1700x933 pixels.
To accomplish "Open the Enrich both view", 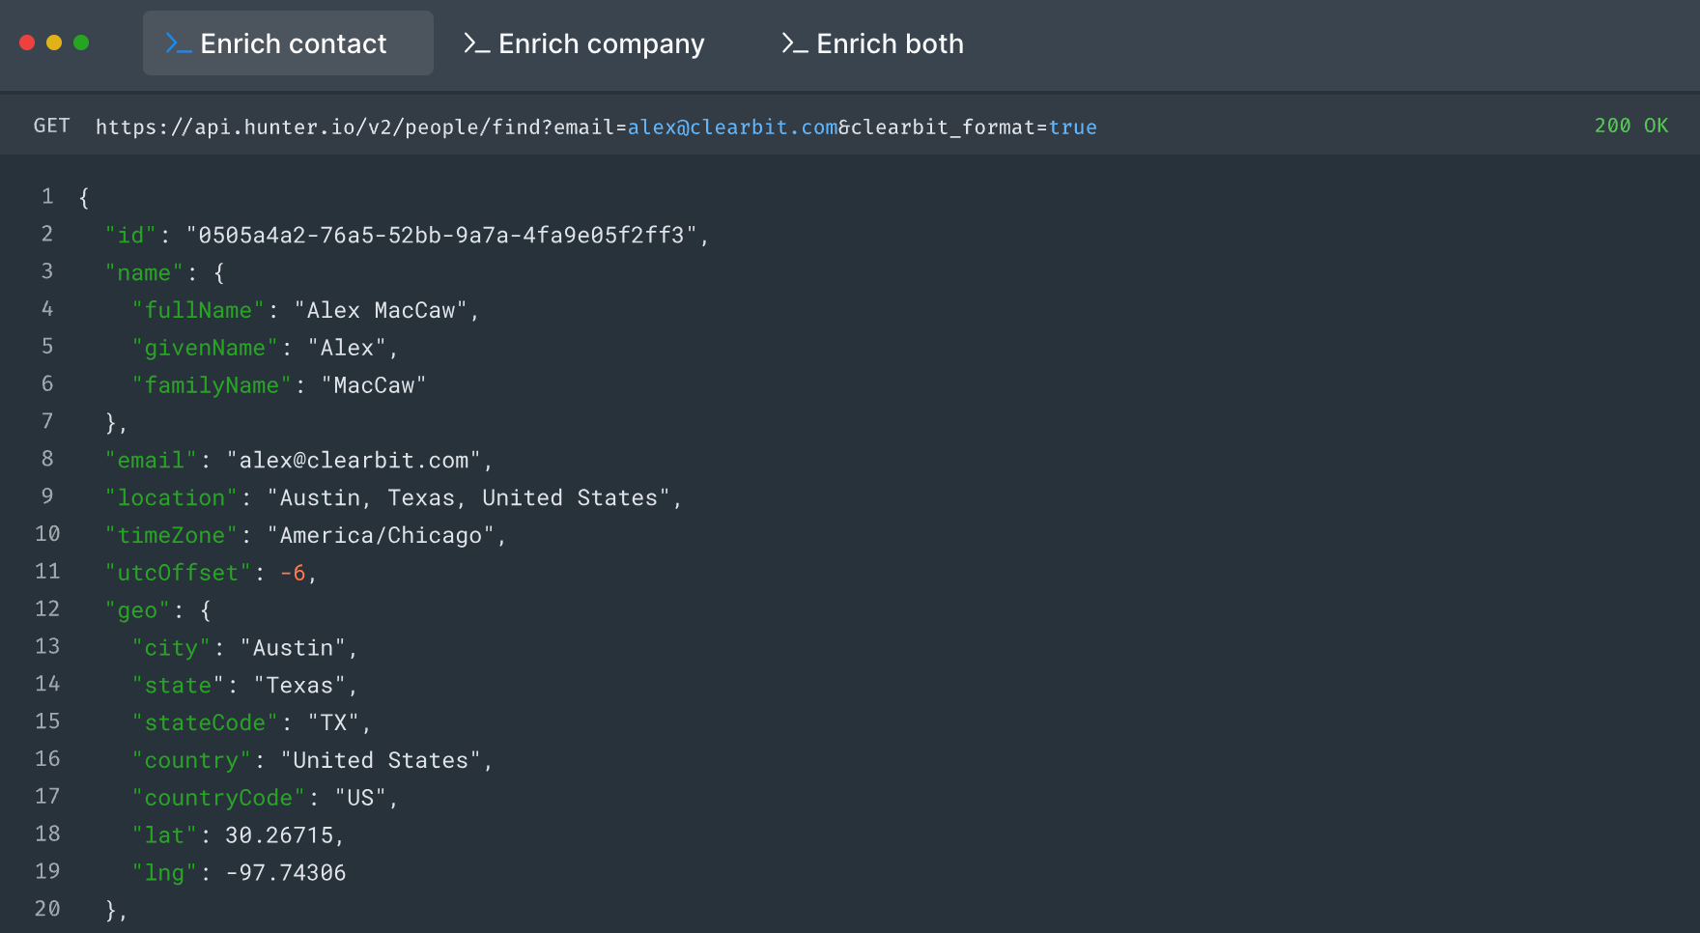I will click(871, 42).
